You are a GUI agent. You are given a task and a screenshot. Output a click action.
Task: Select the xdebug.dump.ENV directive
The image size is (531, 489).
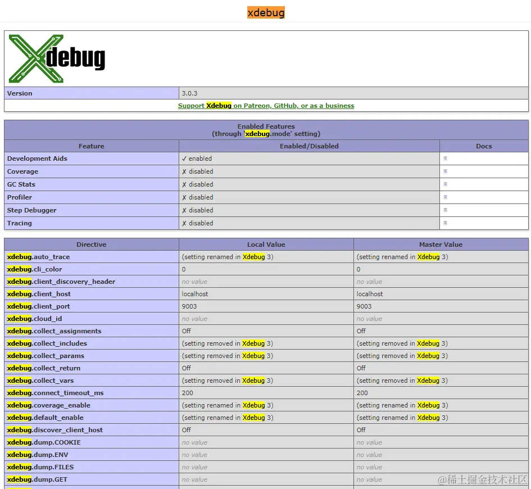(38, 455)
